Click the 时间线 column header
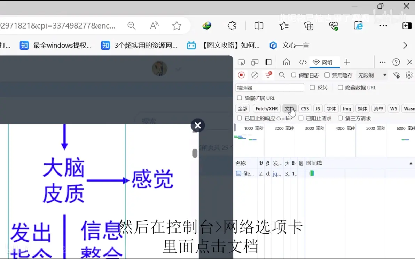Viewport: 415px width, 259px height. (314, 163)
